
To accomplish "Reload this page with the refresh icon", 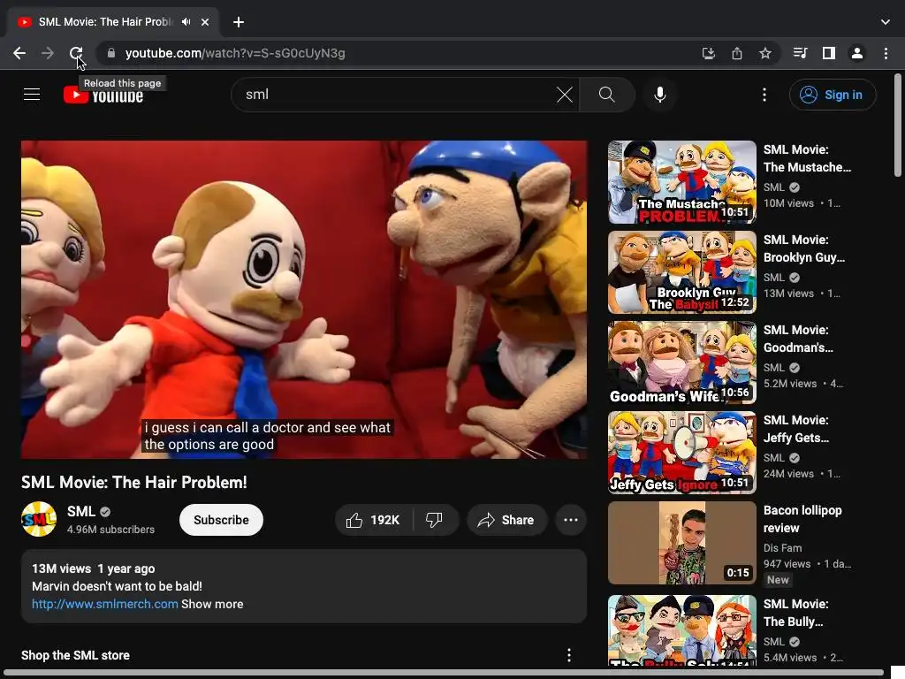I will coord(76,53).
